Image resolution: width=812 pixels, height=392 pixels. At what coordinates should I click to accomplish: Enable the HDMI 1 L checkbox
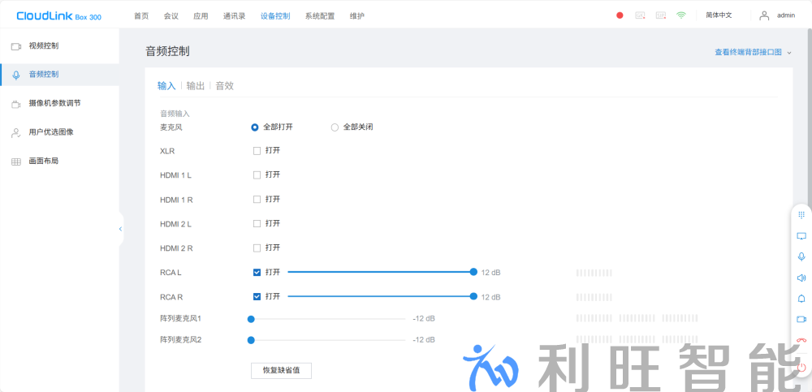click(257, 175)
